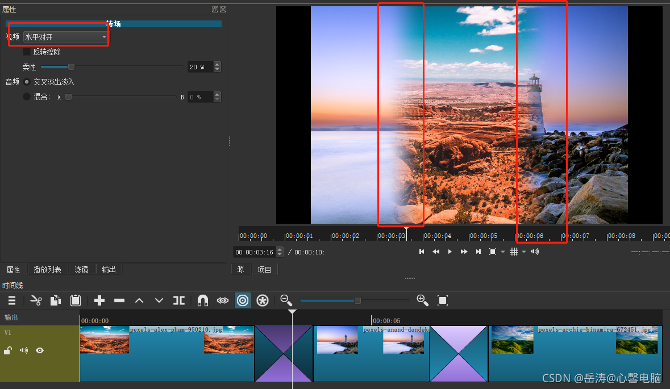Click the timecode stepper up arrow
This screenshot has width=670, height=389.
click(x=280, y=249)
